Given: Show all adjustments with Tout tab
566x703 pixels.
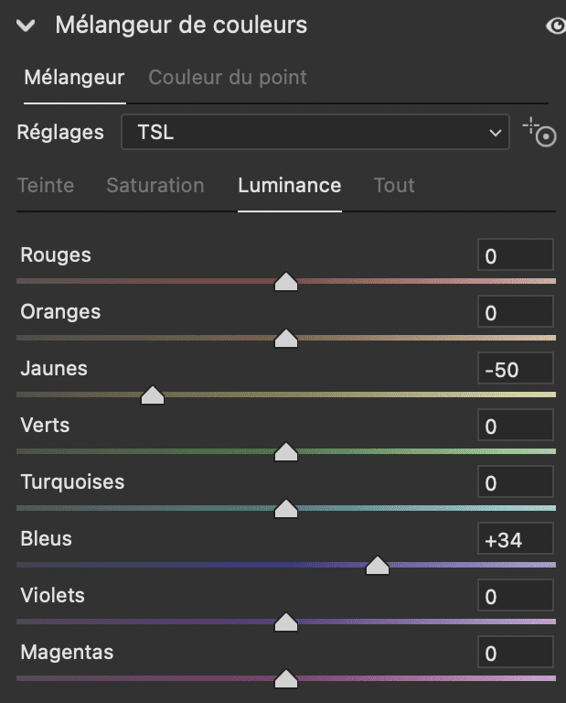Looking at the screenshot, I should pyautogui.click(x=394, y=186).
